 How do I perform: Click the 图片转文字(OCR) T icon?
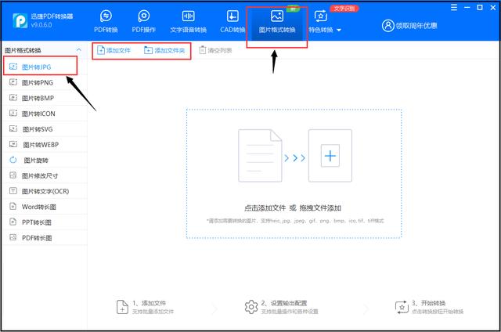(x=13, y=191)
